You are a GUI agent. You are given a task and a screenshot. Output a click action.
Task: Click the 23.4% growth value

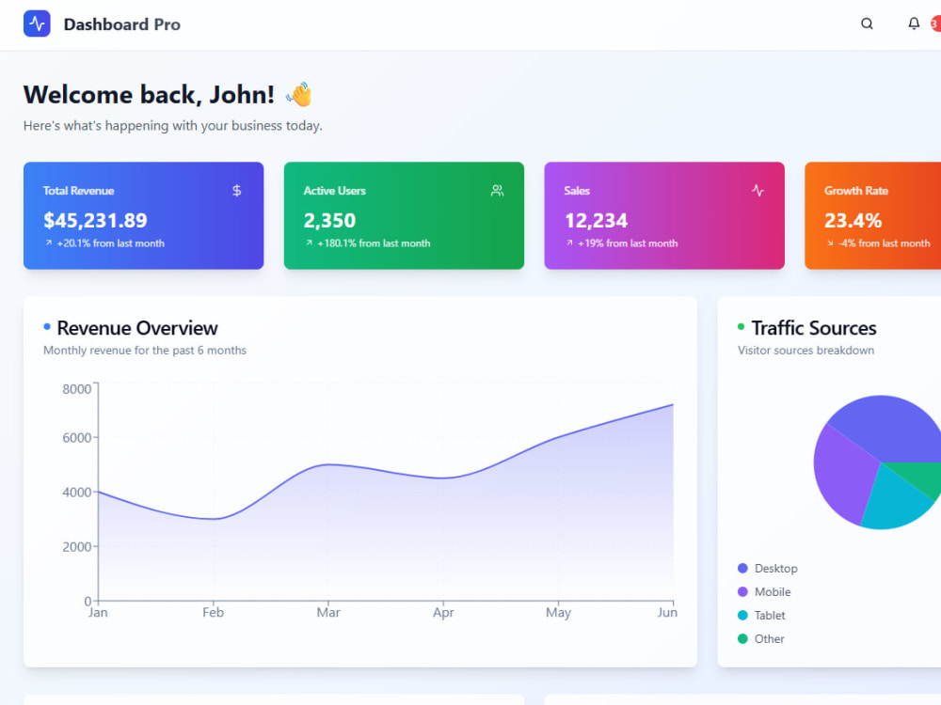(853, 221)
